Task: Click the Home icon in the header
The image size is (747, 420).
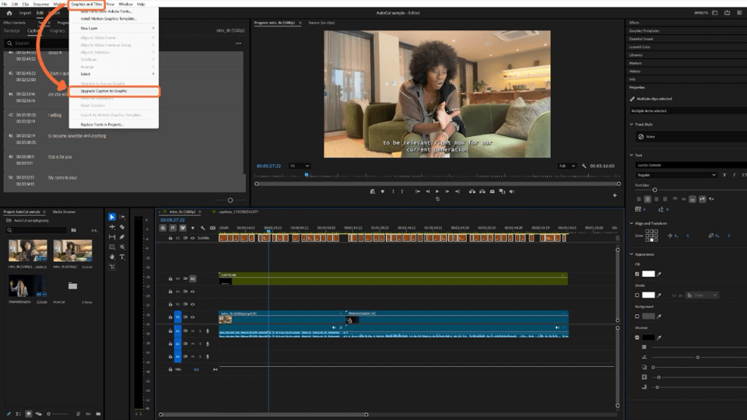Action: pyautogui.click(x=9, y=13)
